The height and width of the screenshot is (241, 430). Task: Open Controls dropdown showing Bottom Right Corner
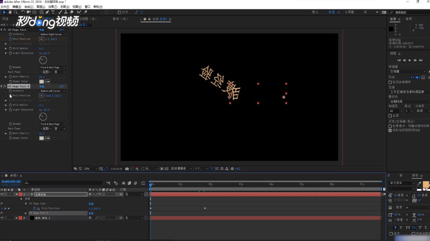point(53,34)
